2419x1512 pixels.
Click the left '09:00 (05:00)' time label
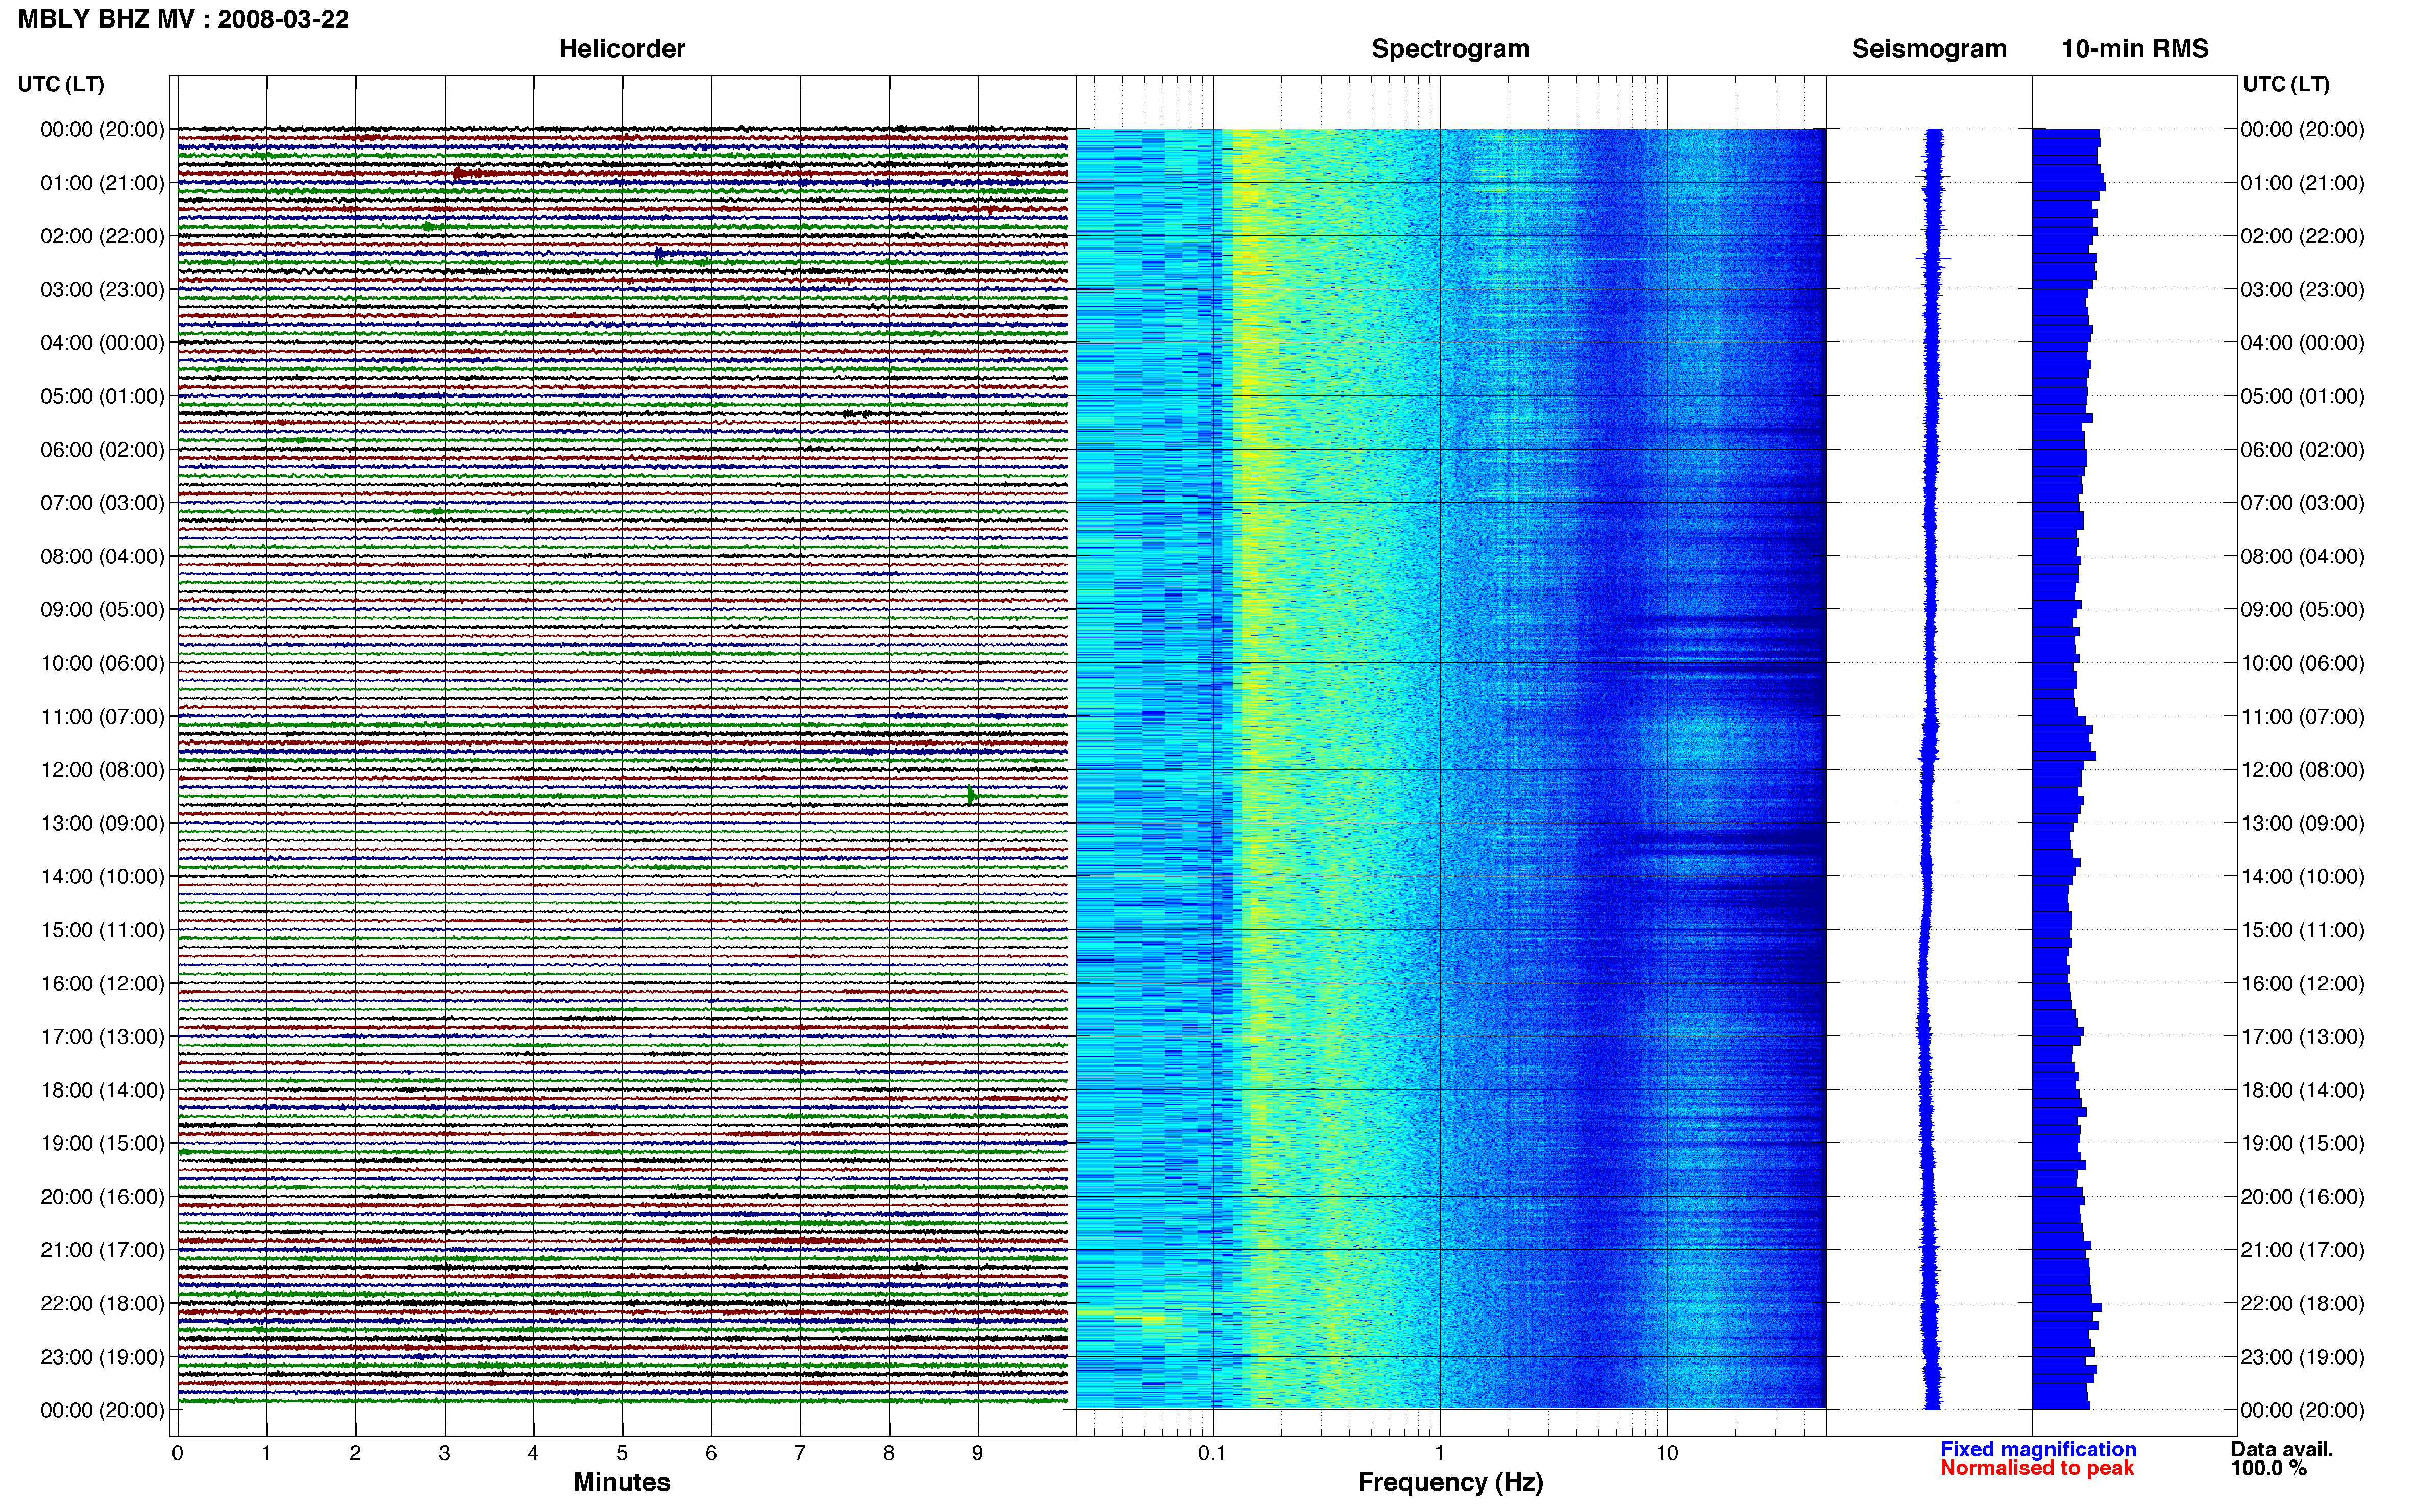point(102,610)
